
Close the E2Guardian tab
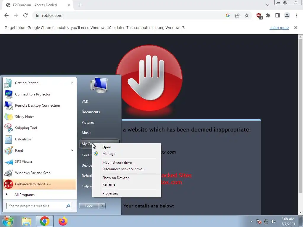coord(69,5)
